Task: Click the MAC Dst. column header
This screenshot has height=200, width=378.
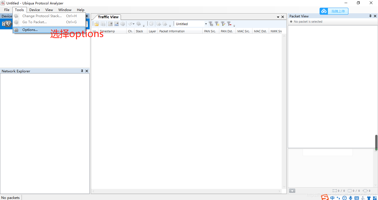Action: click(x=261, y=31)
